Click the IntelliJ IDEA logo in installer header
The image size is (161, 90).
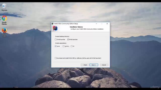[55, 28]
